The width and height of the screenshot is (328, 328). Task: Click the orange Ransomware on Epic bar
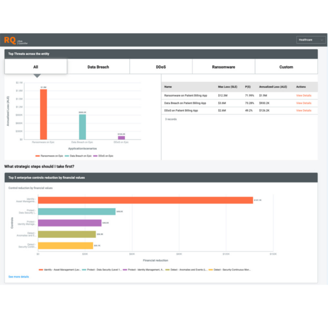44,114
